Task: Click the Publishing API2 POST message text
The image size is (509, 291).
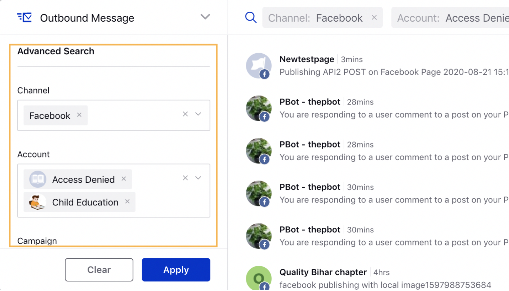Action: 394,72
